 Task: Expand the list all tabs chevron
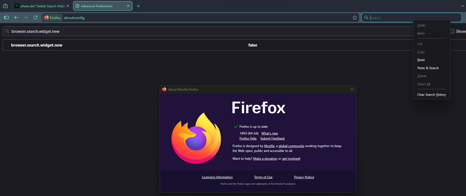[x=463, y=6]
